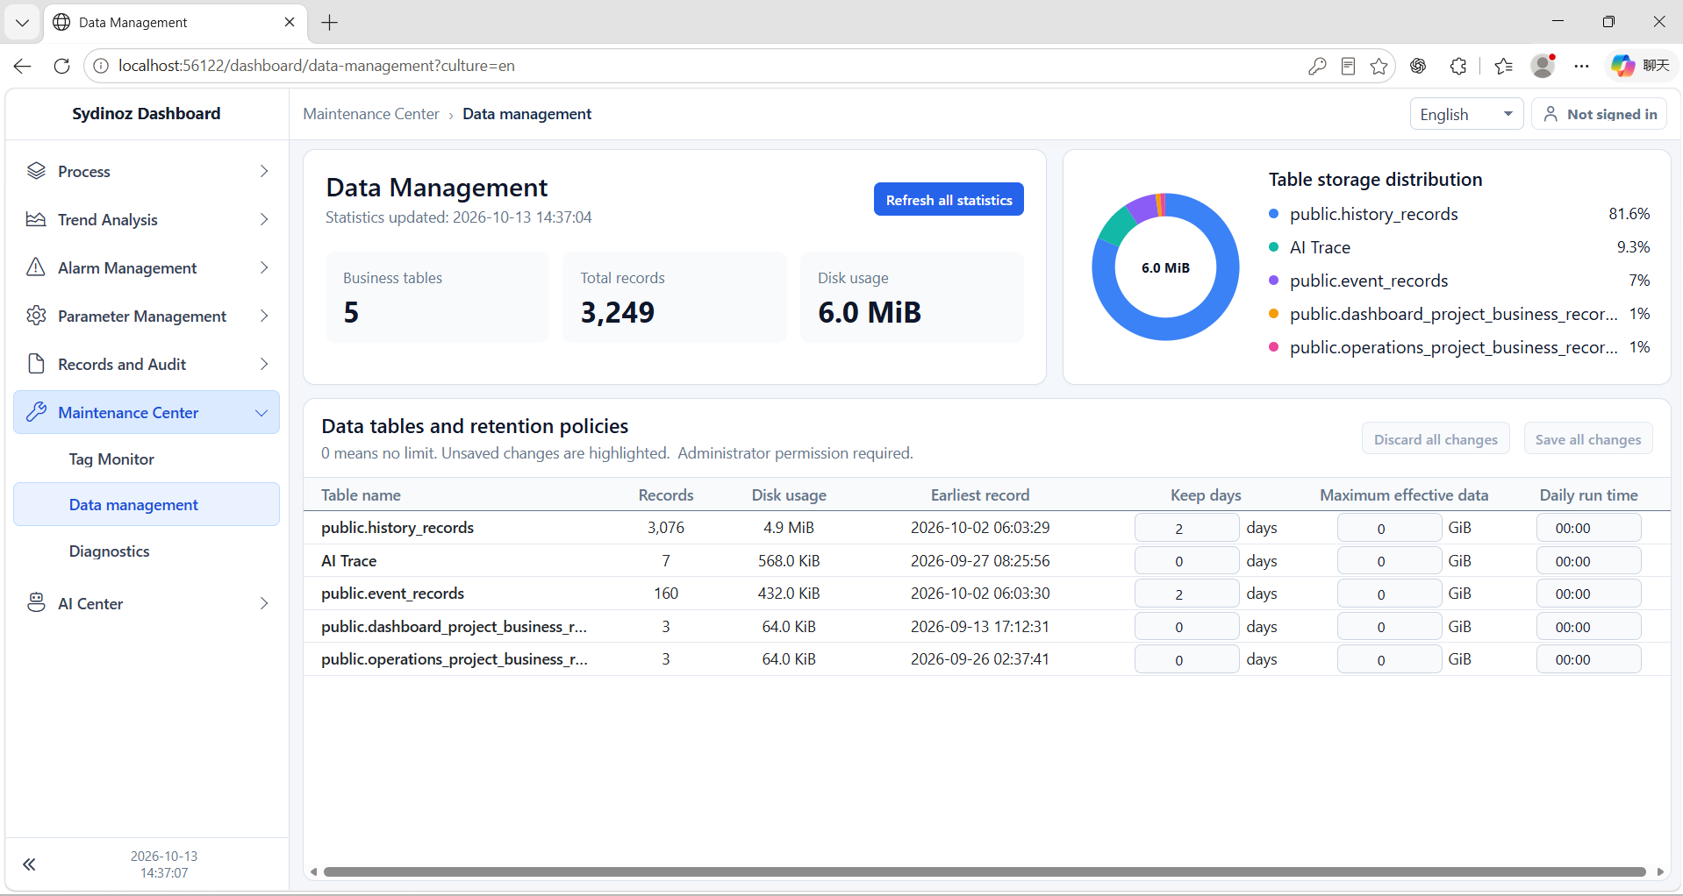Open the Copilot chat icon

point(1622,66)
